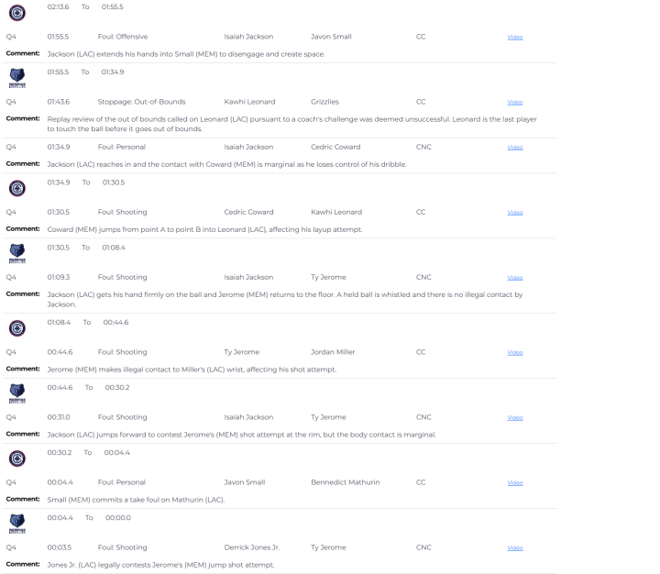Open Video for Derrick Jones Jr. 00:03.5 play

click(x=515, y=548)
